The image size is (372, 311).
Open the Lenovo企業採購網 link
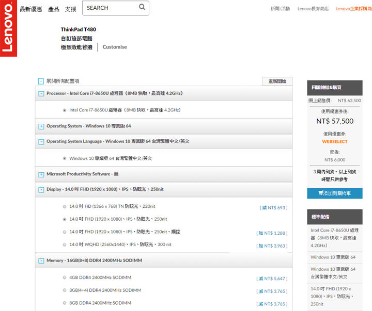352,9
